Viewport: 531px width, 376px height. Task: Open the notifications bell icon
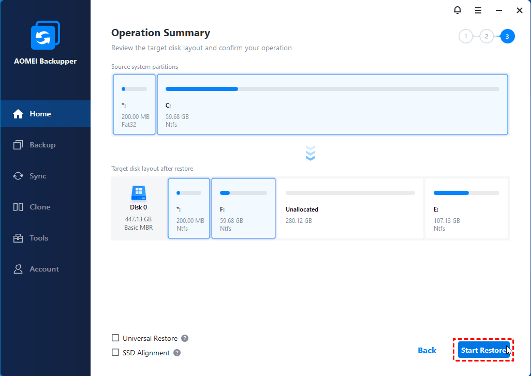[457, 10]
